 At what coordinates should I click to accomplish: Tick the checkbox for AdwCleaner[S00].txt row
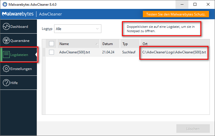point(52,52)
